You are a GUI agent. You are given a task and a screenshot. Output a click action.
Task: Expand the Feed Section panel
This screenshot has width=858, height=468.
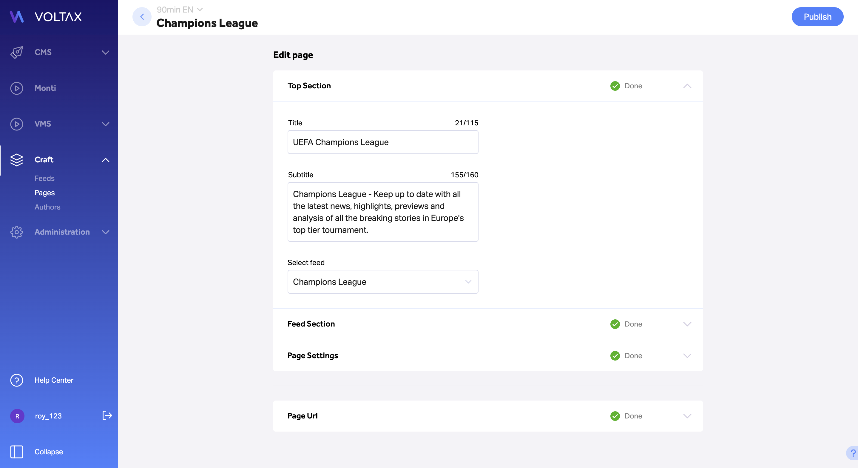pyautogui.click(x=687, y=324)
